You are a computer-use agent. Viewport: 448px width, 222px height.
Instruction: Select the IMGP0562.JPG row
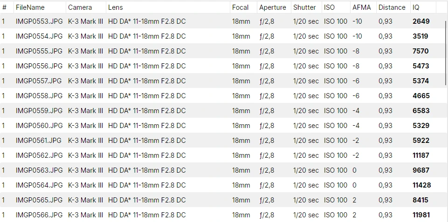pos(39,155)
